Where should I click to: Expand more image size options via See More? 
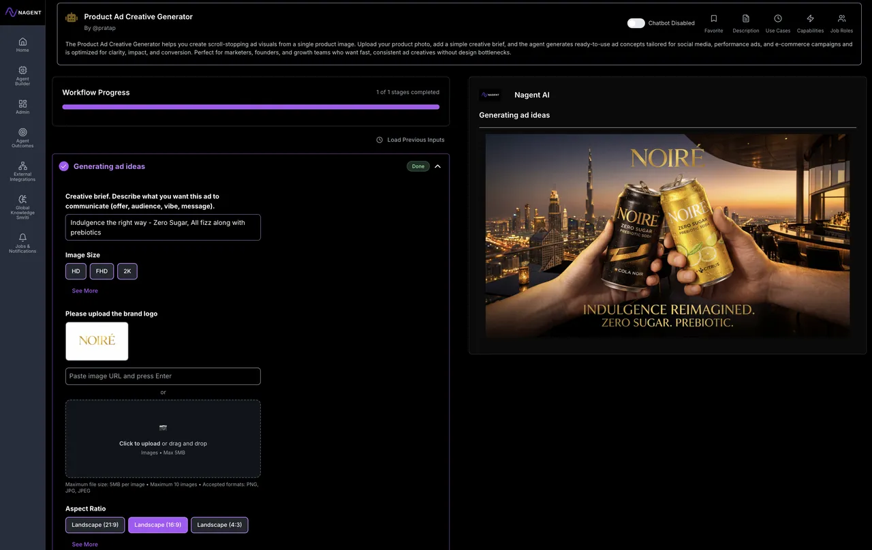pos(85,291)
